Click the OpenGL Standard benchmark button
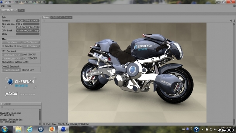 click(x=11, y=70)
